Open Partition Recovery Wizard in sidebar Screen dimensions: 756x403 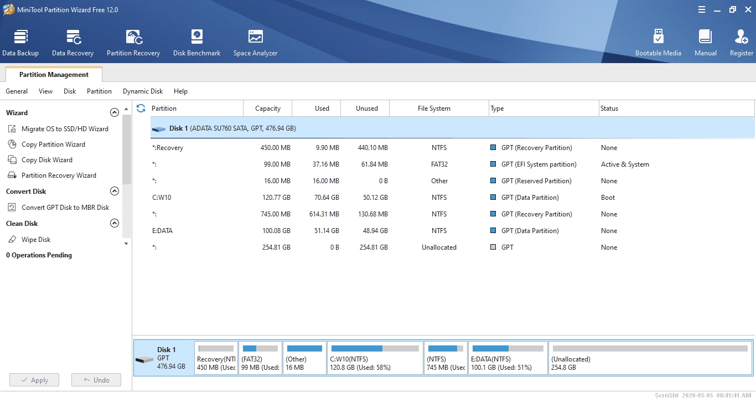point(52,175)
